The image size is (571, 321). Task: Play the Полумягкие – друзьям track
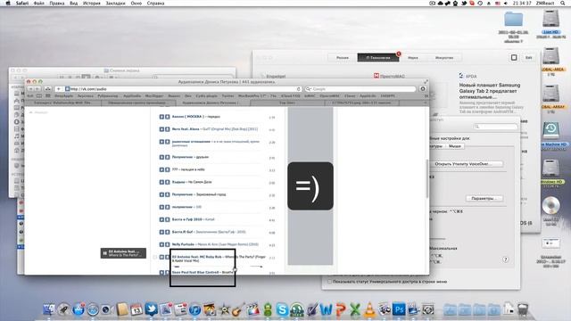[x=161, y=157]
